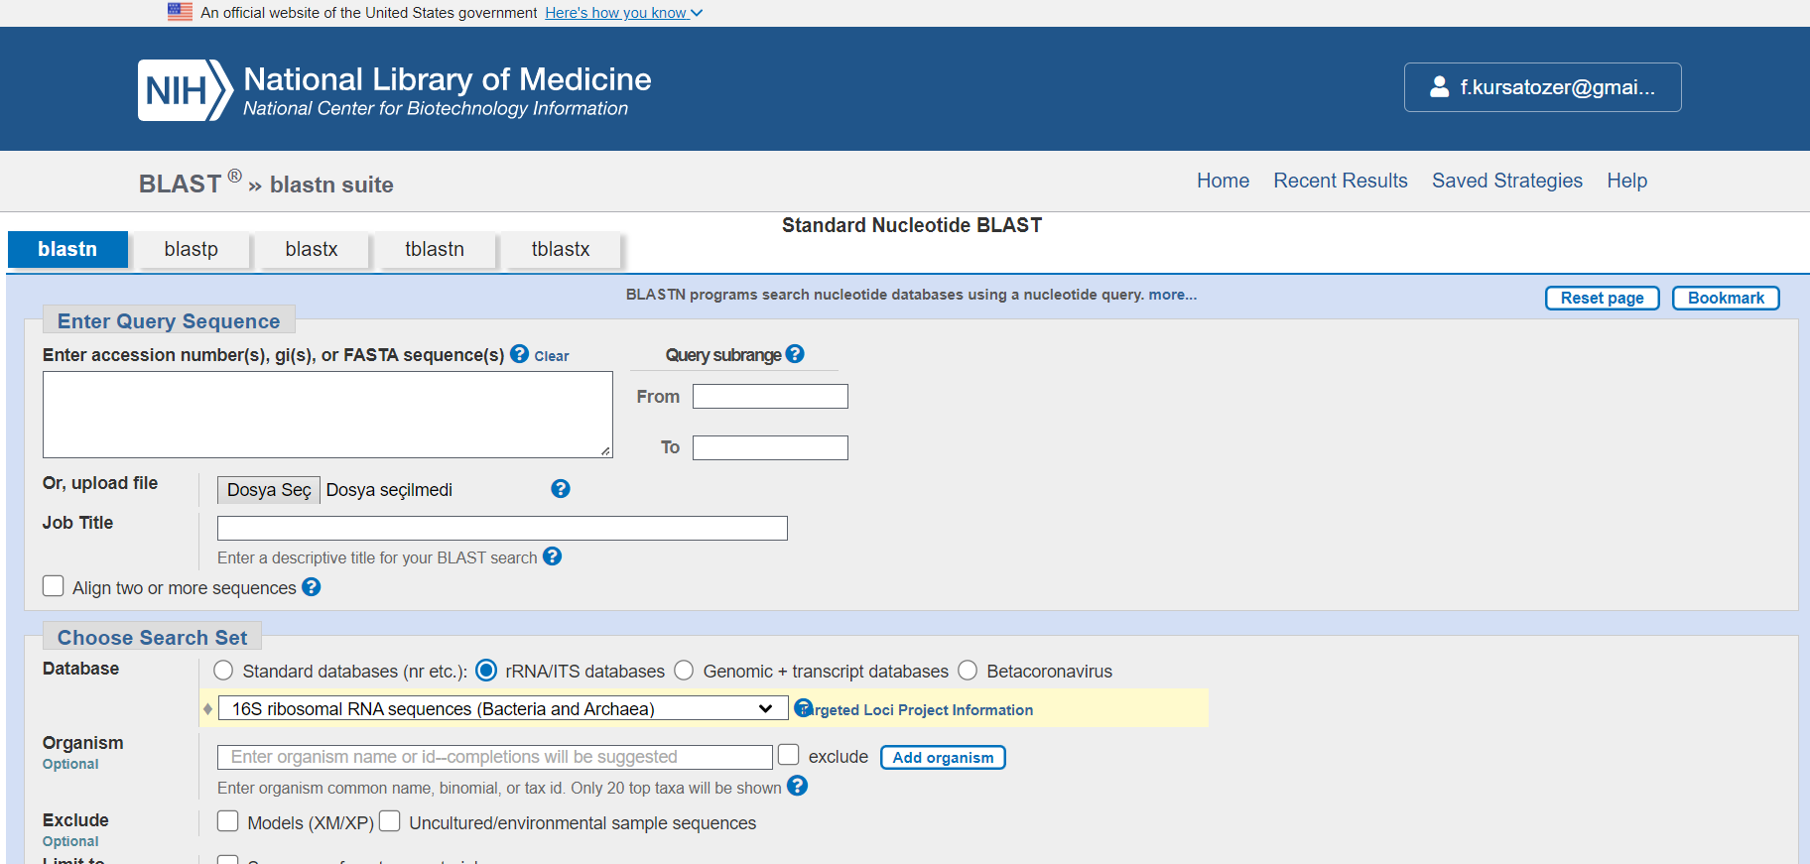Expand Here's how you know
The image size is (1810, 864).
point(623,13)
